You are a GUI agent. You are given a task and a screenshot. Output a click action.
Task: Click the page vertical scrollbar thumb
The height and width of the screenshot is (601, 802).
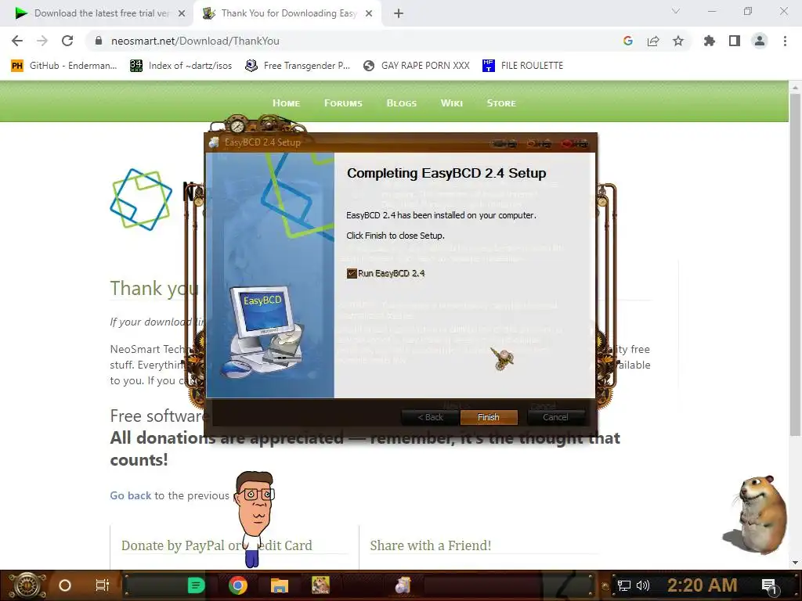795,265
